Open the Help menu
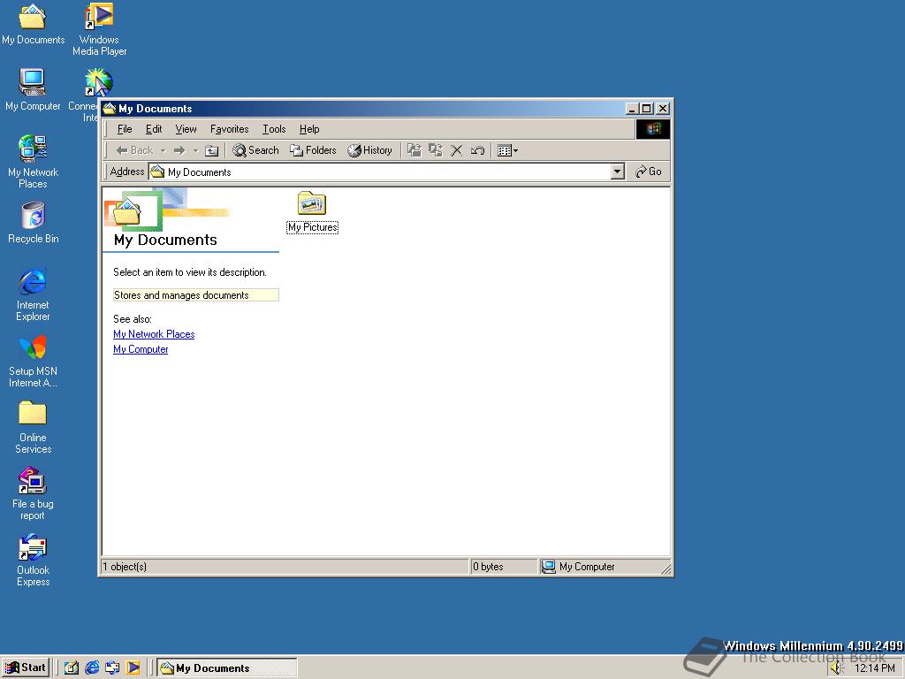Screen dimensions: 905x679 pyautogui.click(x=309, y=129)
